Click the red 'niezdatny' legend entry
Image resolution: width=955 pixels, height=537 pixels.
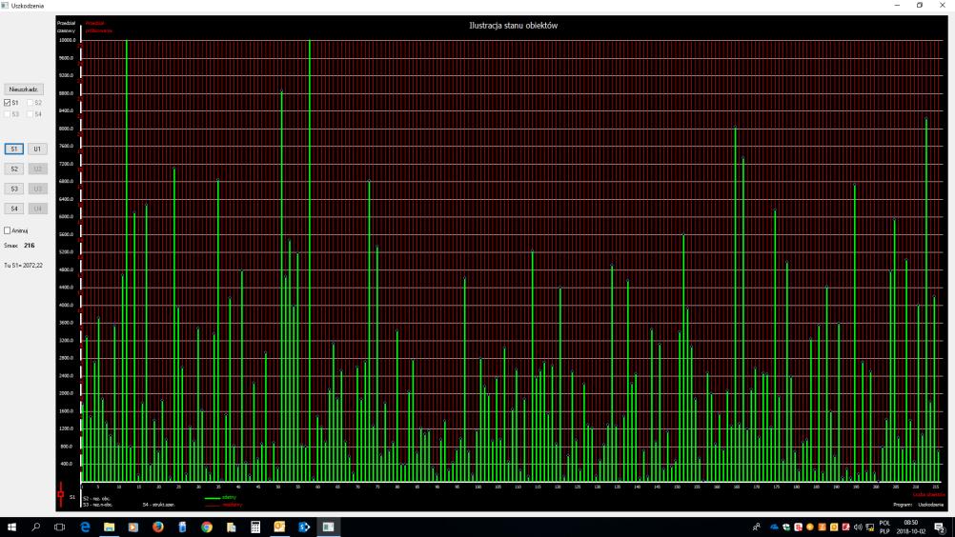224,505
